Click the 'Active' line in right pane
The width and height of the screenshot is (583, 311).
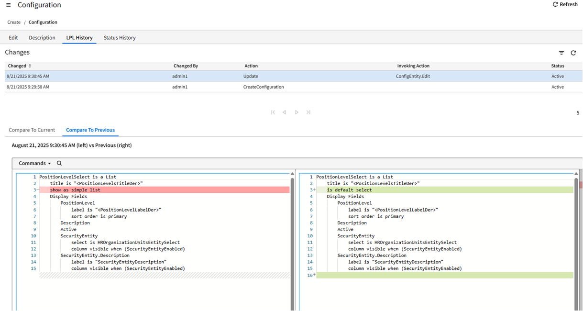point(345,229)
